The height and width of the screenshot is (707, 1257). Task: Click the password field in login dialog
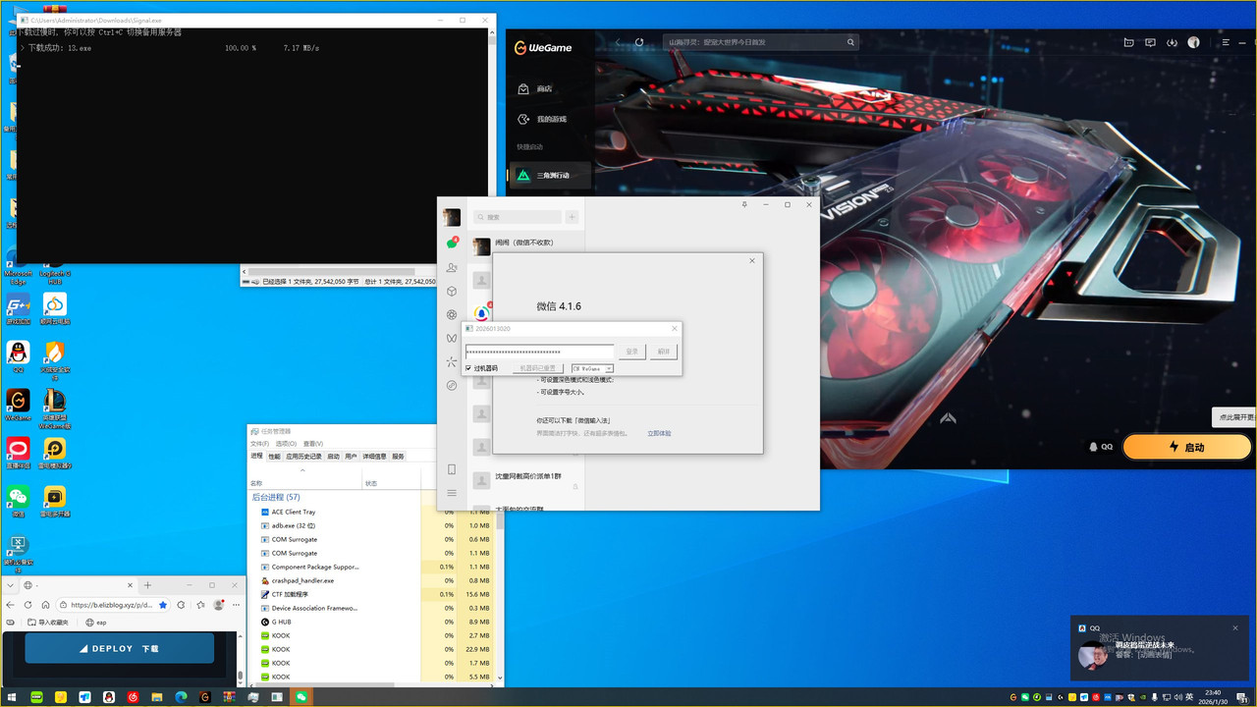pos(539,351)
